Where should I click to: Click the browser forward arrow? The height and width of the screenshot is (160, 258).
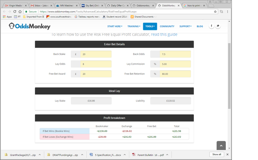[x=9, y=12]
